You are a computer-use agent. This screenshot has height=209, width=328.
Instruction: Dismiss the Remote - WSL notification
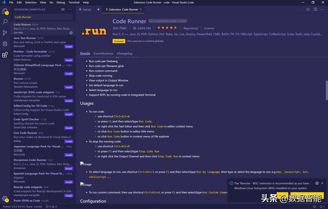pos(322,183)
